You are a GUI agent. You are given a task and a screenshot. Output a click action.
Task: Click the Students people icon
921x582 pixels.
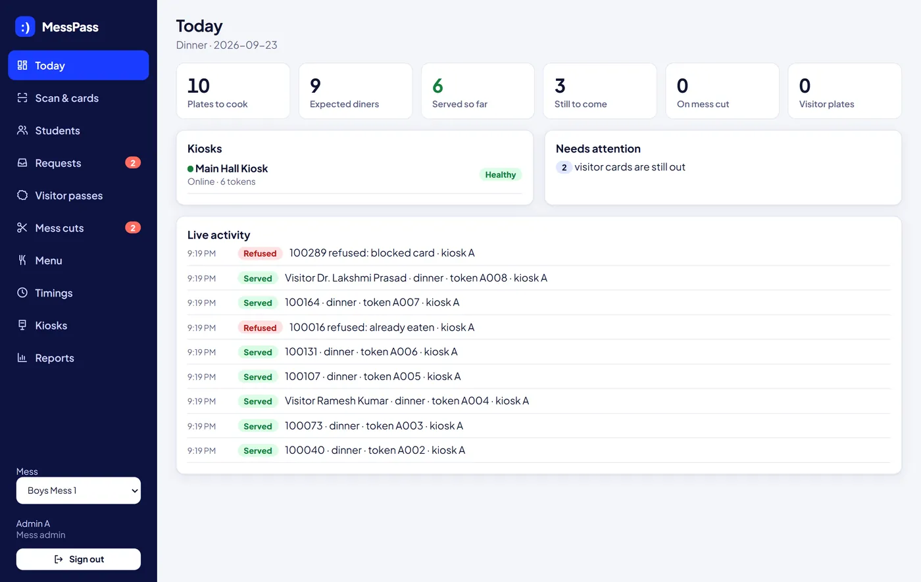(22, 130)
